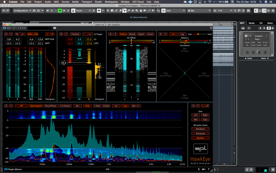The height and width of the screenshot is (173, 276).
Task: Click the Transpose button
Action: [200, 133]
